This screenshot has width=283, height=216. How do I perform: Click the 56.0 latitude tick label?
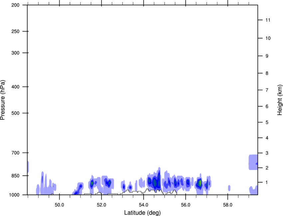[x=186, y=205]
